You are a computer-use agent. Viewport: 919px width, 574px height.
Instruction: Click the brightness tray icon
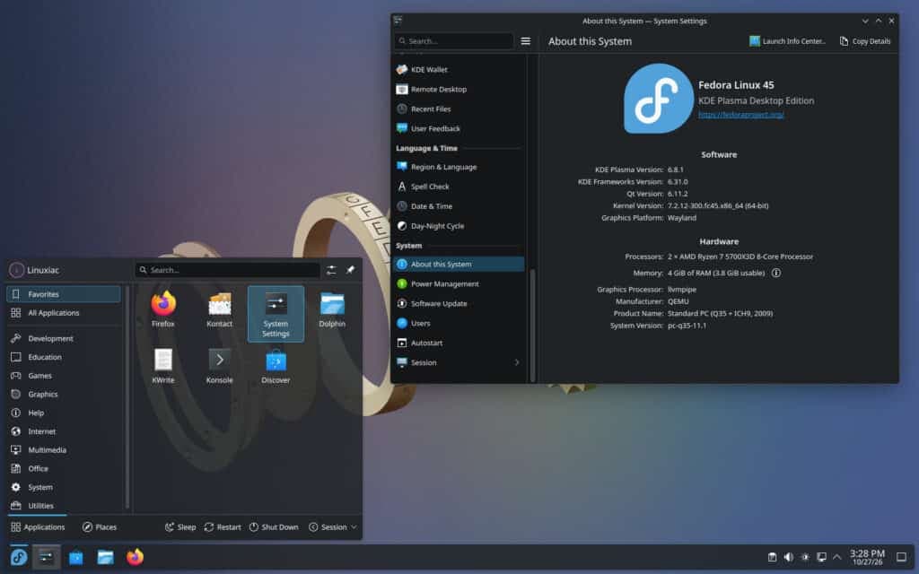click(x=805, y=557)
